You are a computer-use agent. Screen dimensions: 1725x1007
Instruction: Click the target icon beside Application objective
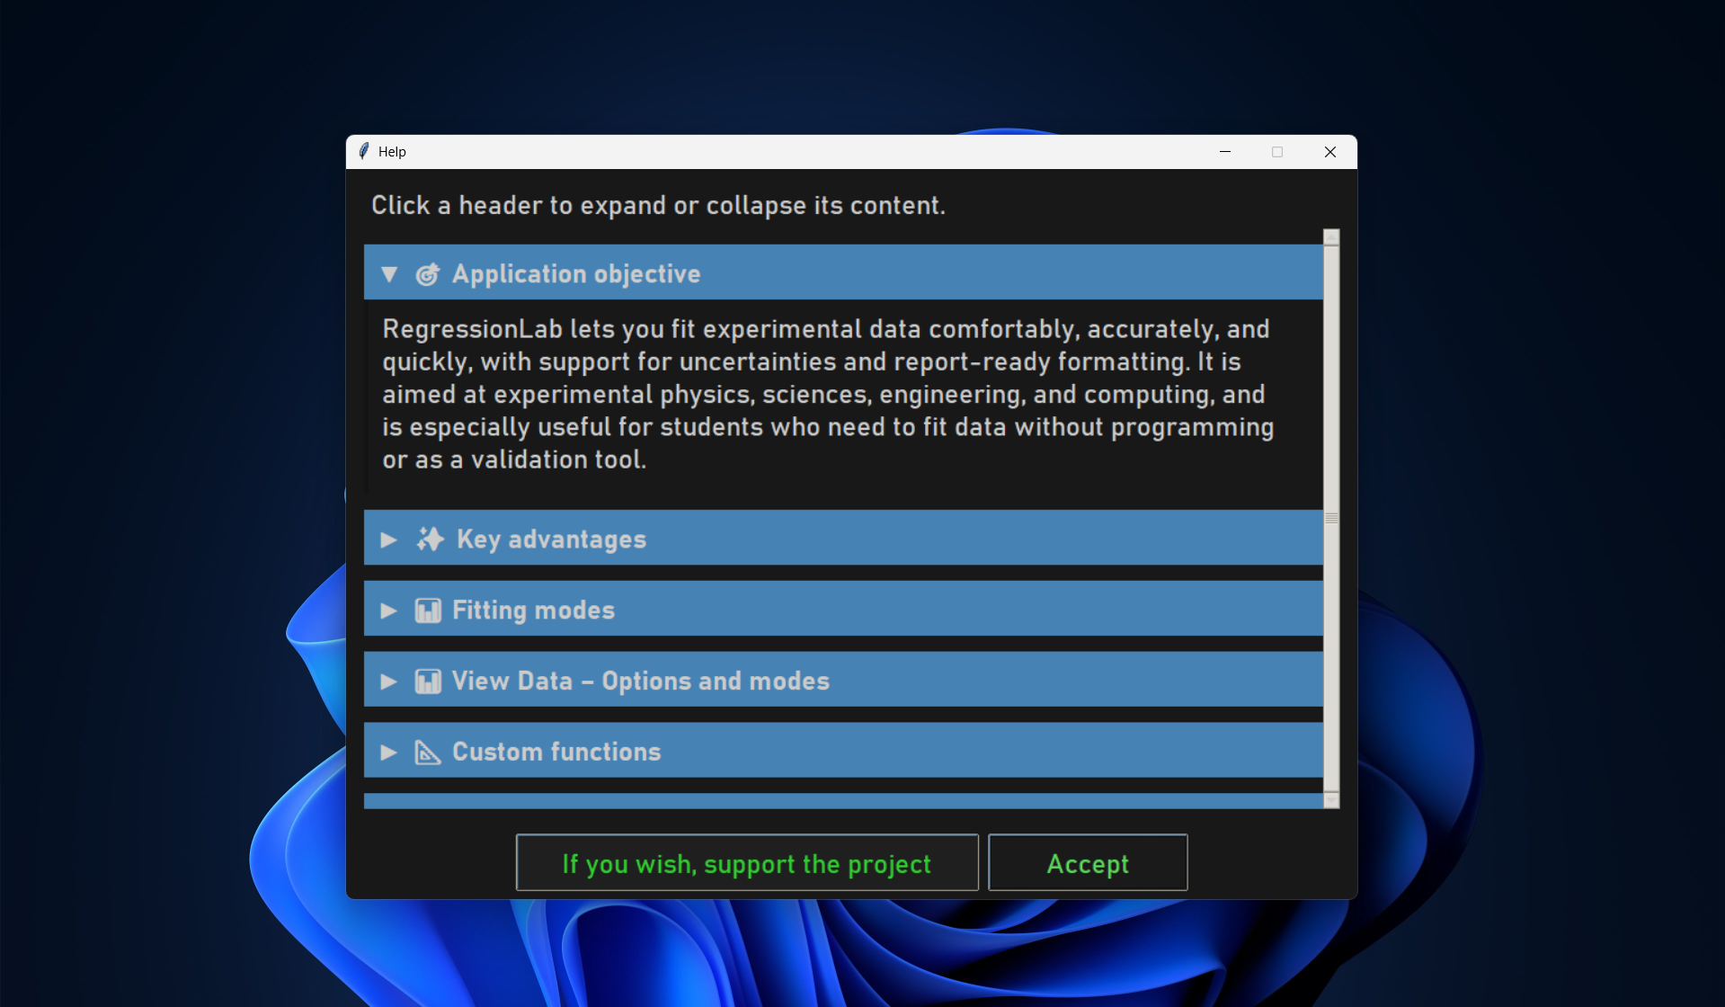pos(428,274)
